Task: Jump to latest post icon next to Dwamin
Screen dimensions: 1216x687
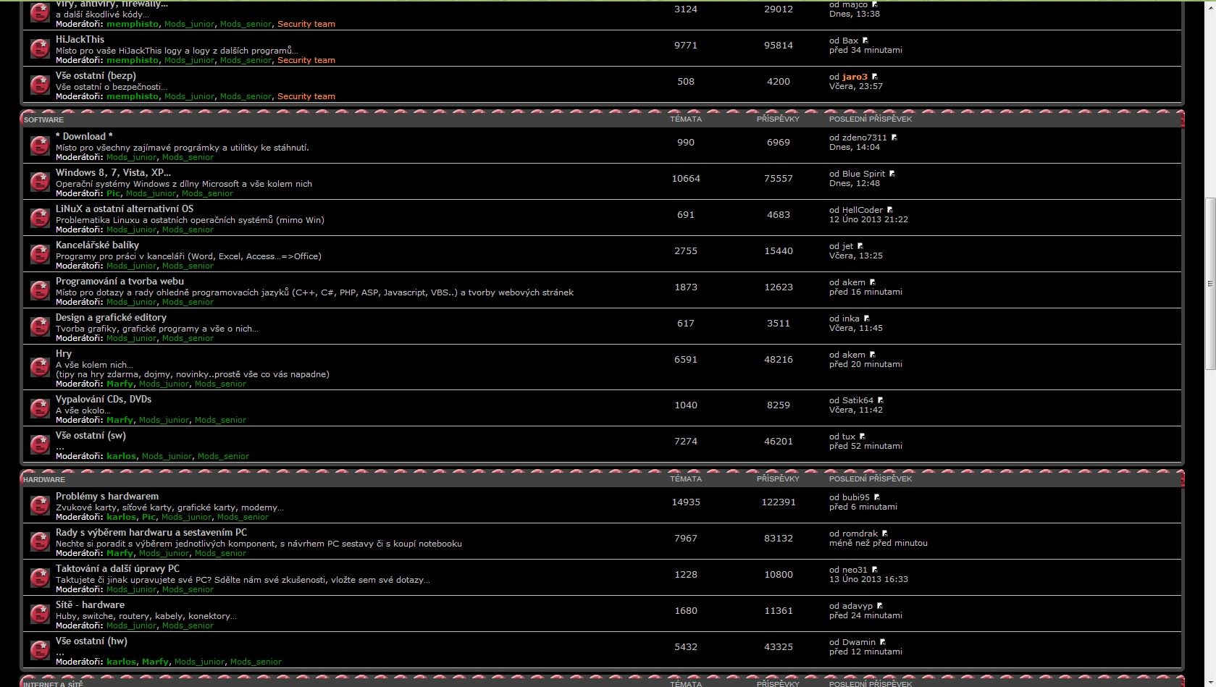Action: (x=883, y=642)
